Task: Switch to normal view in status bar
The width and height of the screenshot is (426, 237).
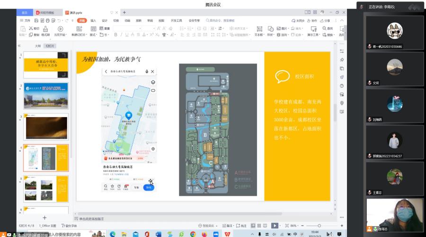Action: pyautogui.click(x=253, y=226)
